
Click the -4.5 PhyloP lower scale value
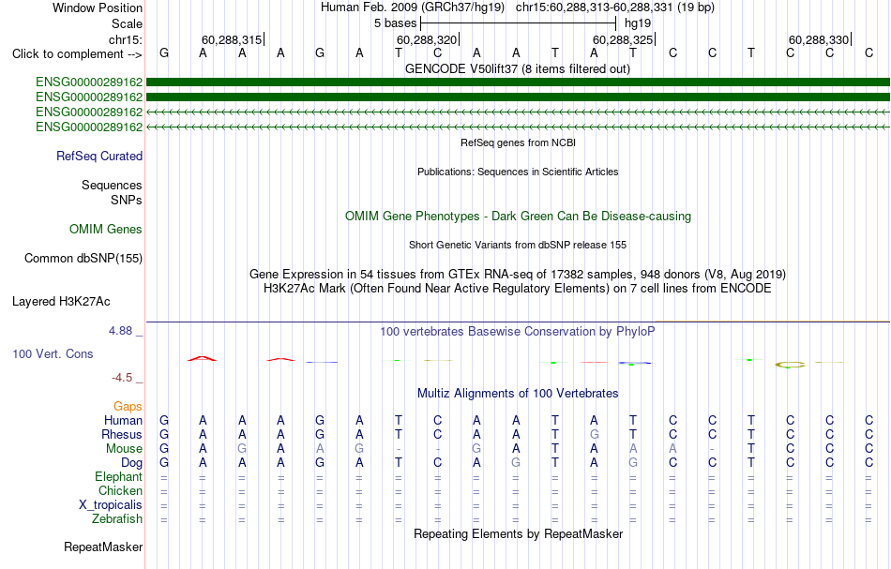point(122,378)
